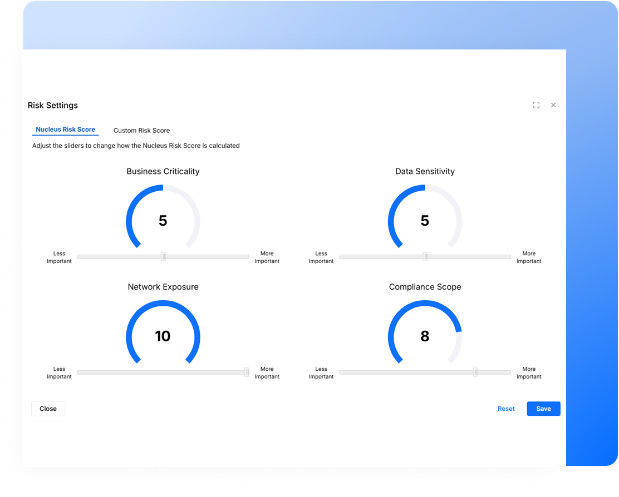Click More Important label beside Business Criticality slider

click(267, 257)
